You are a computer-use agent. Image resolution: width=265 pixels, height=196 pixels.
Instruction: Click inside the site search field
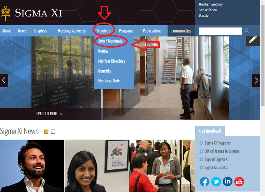click(x=221, y=31)
